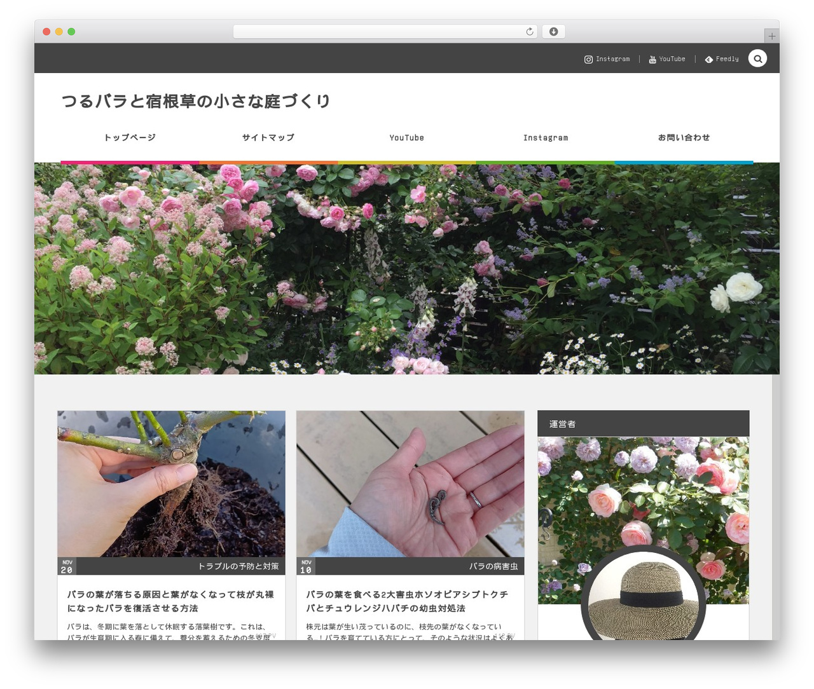The image size is (814, 689).
Task: Click the Instagram icon in the top bar
Action: click(588, 59)
